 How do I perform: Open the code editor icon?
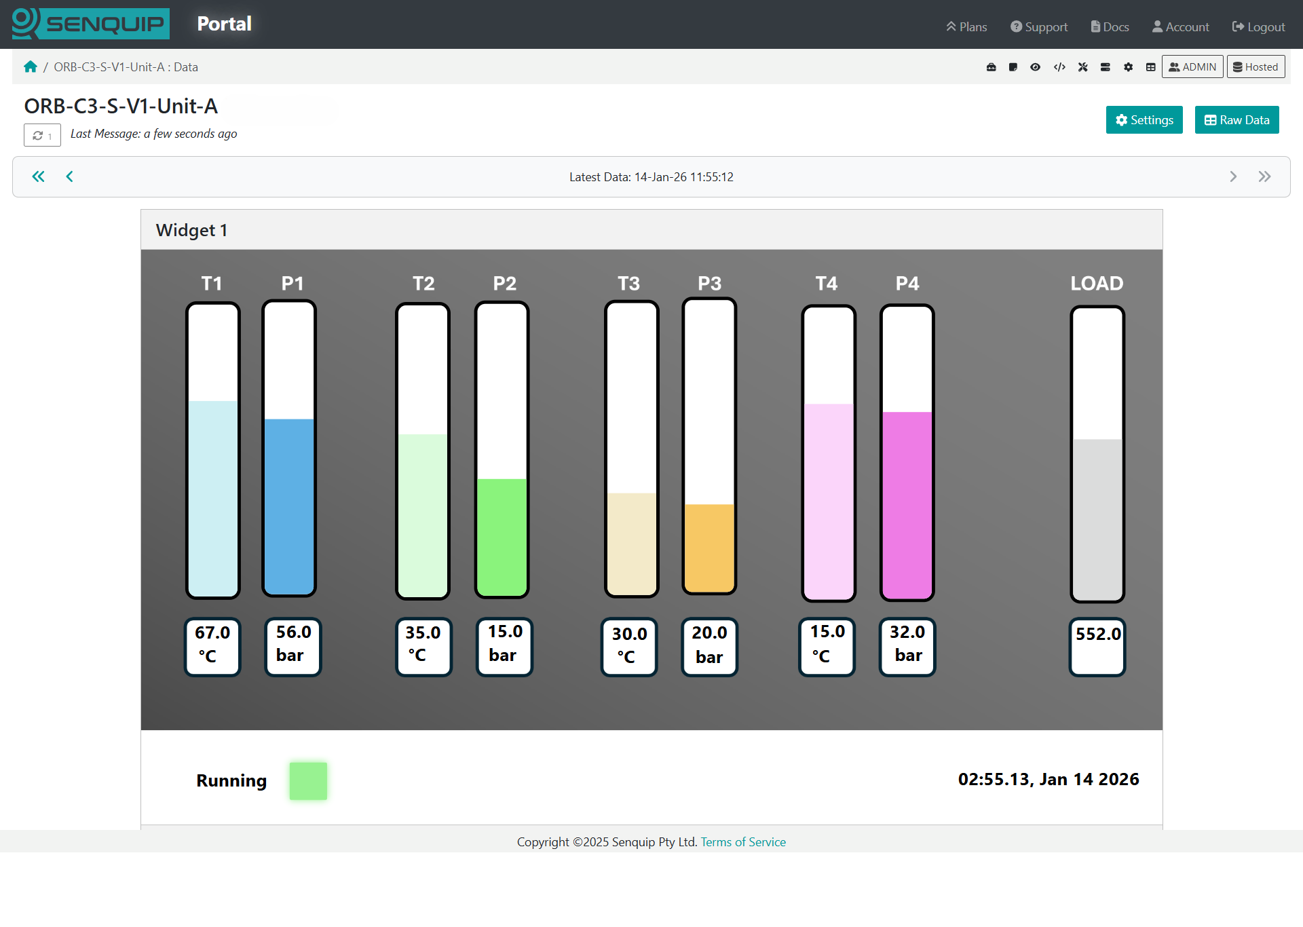tap(1060, 67)
